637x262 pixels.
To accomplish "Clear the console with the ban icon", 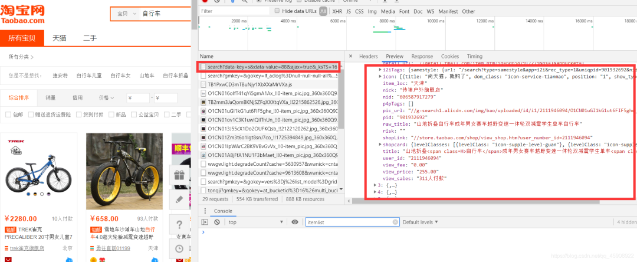I will [217, 222].
